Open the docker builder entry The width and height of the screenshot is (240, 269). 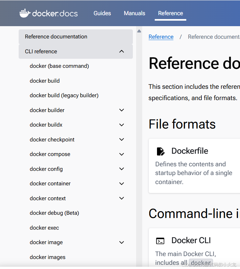(47, 110)
